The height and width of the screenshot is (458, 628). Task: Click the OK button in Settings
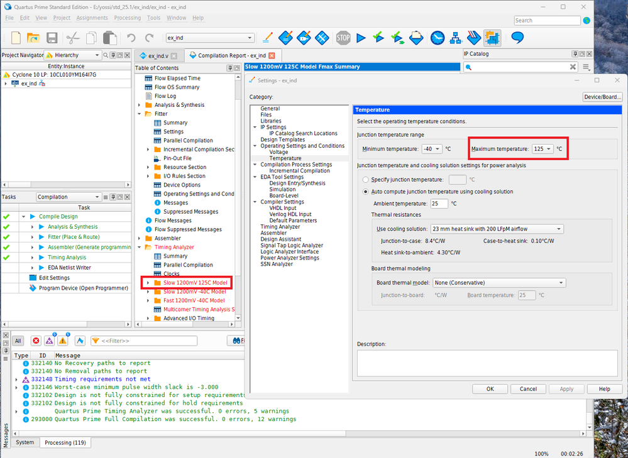[490, 389]
